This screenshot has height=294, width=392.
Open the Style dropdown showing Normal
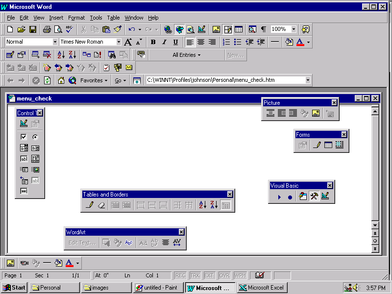click(55, 42)
